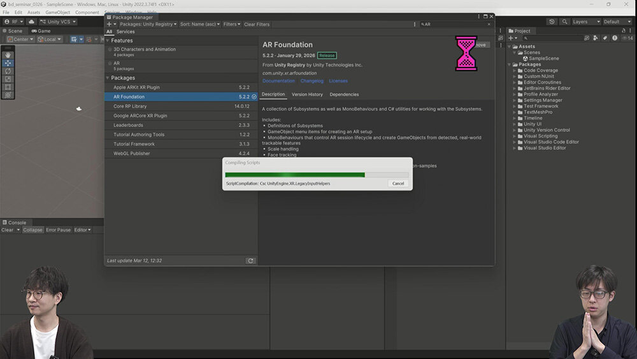Expand the TextMeshPro package folder
The image size is (637, 359).
(x=516, y=112)
